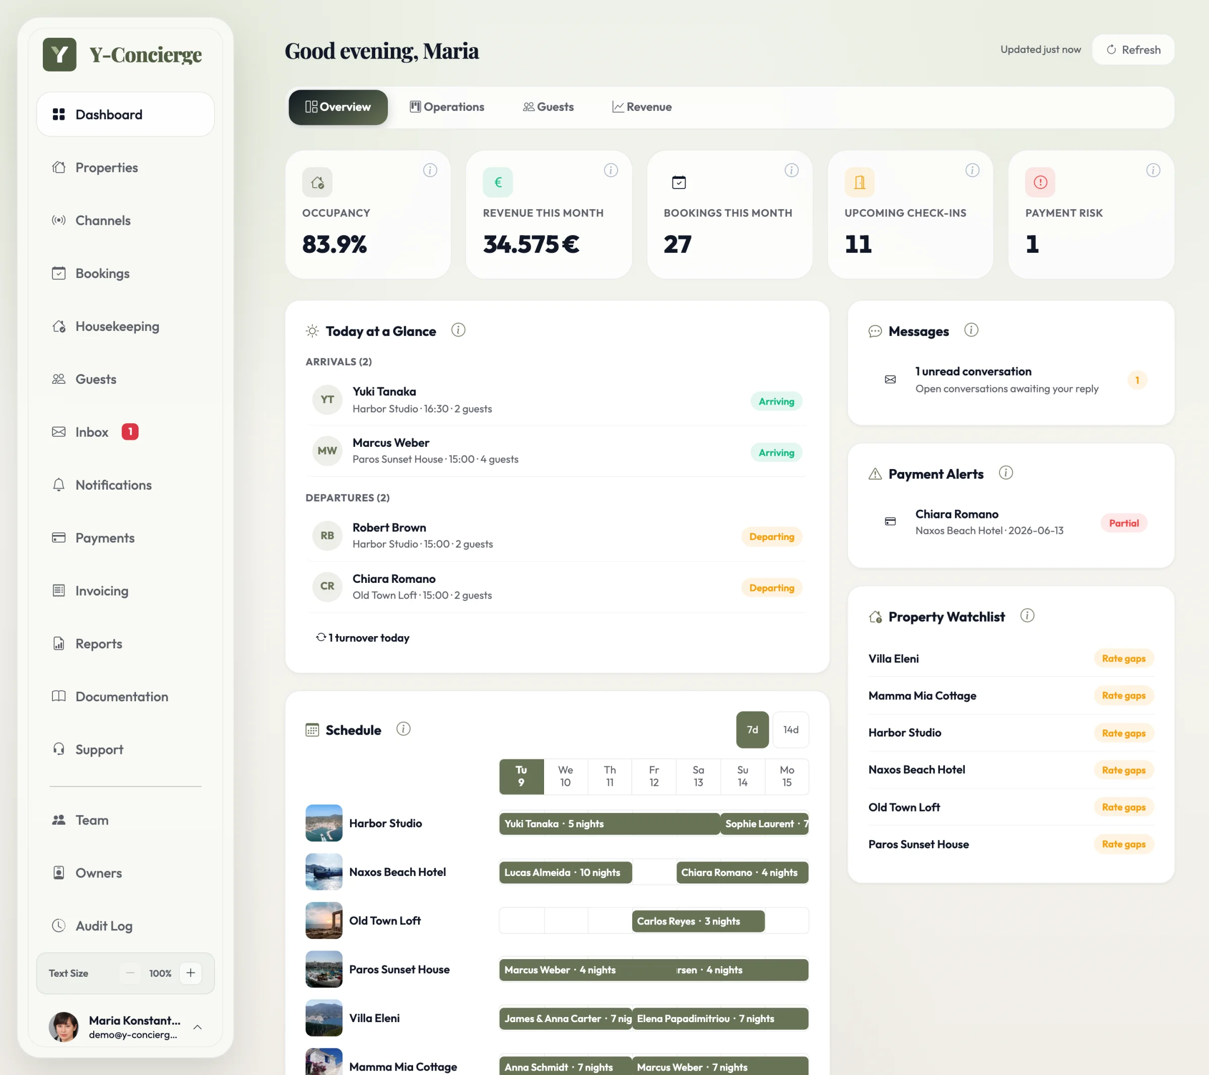Click the Harbor Studio thumbnail in Schedule

(323, 823)
